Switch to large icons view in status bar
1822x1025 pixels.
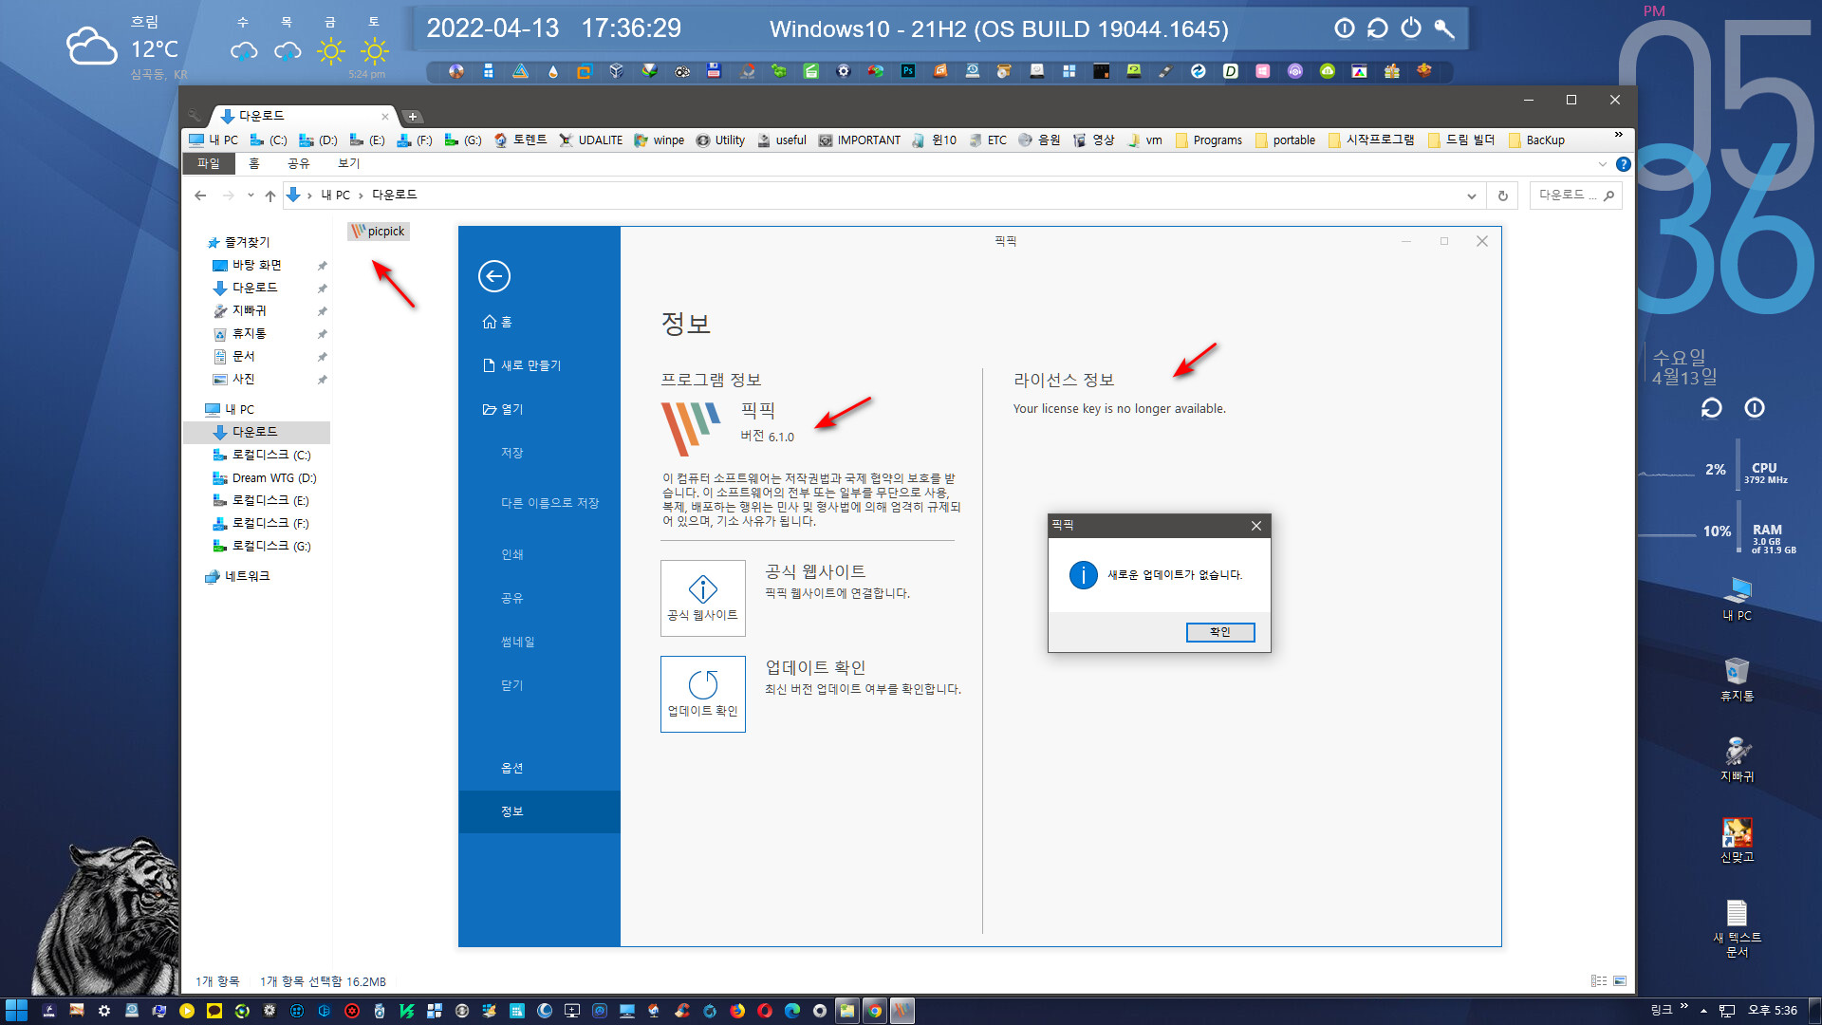pos(1620,981)
